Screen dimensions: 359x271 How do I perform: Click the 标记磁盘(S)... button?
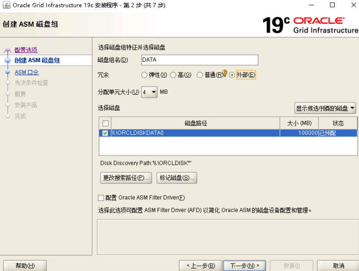(177, 178)
